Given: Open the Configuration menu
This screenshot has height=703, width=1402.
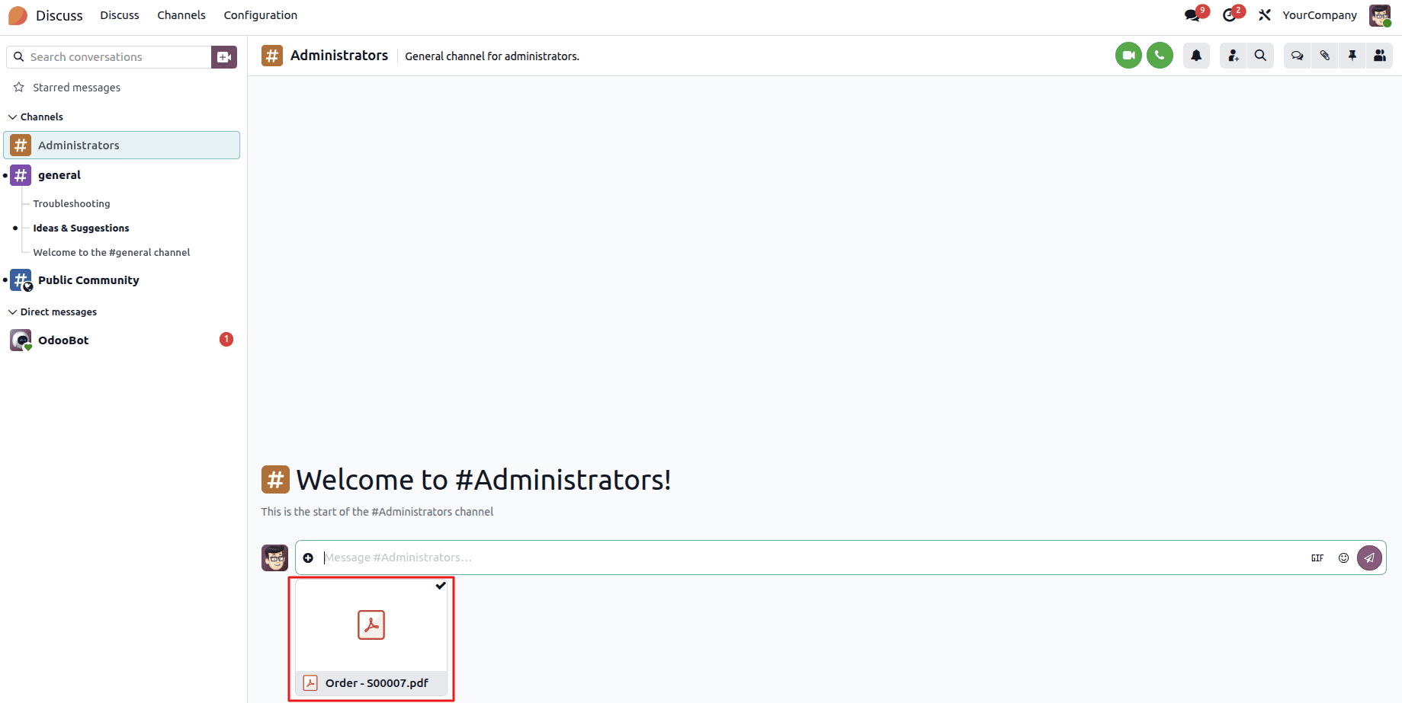Looking at the screenshot, I should (x=261, y=15).
